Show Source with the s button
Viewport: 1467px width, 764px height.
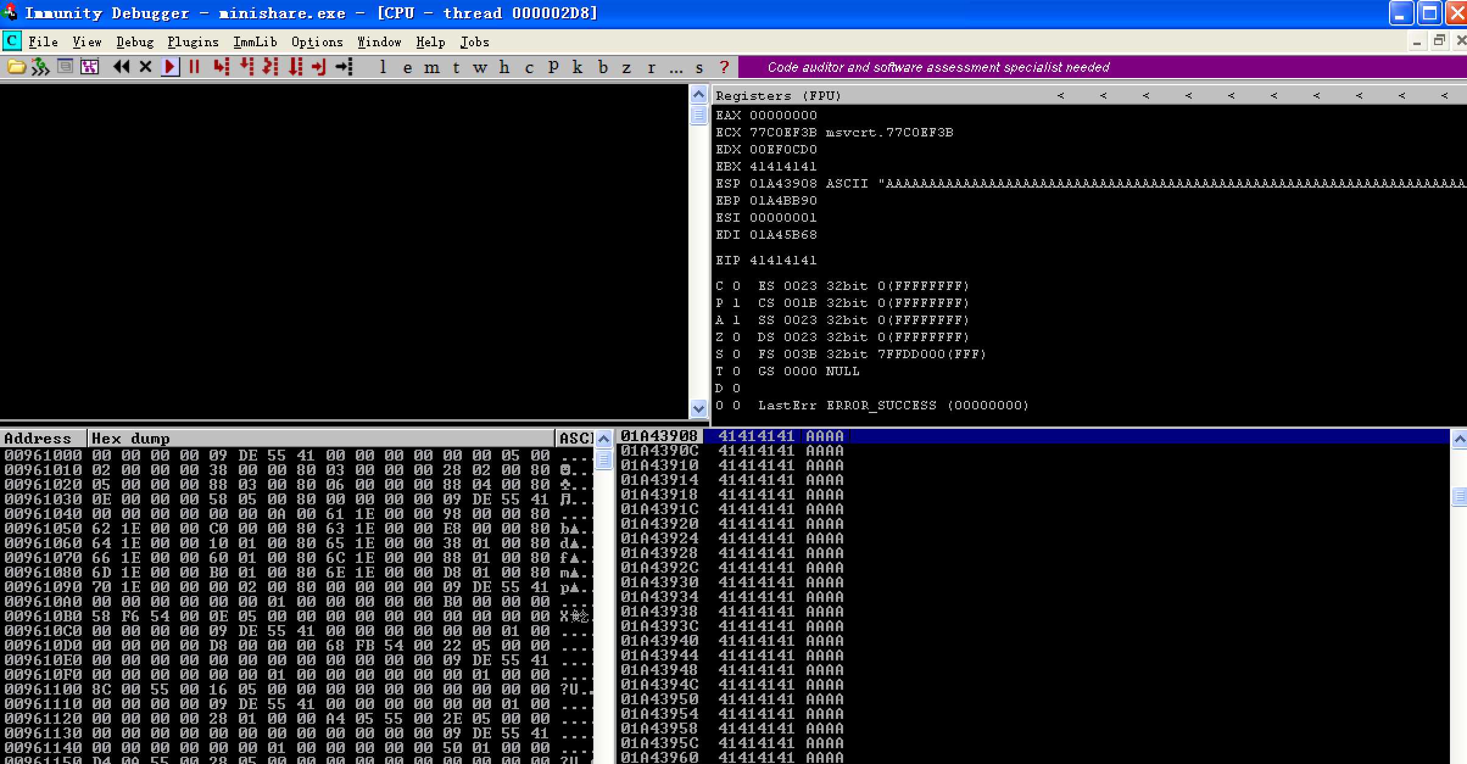(699, 68)
